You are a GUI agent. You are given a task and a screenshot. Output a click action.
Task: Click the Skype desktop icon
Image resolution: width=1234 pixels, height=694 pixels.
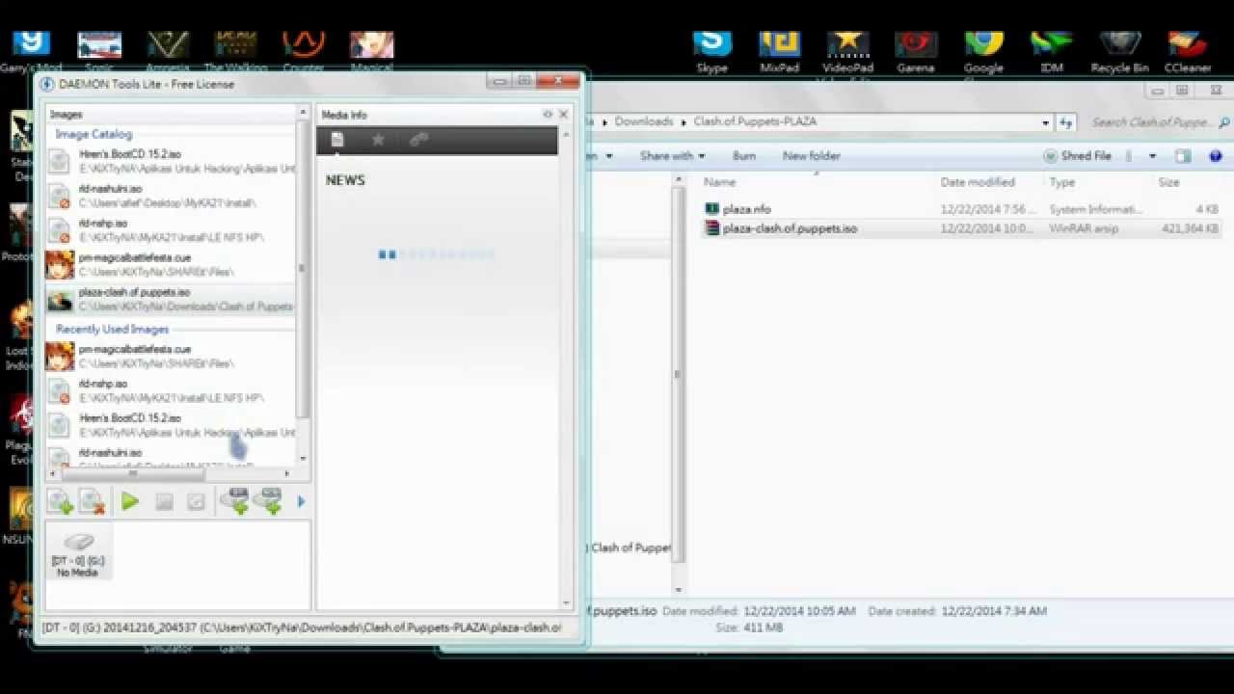[712, 52]
